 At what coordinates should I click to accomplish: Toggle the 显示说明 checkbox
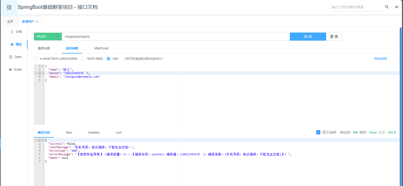tap(318, 132)
